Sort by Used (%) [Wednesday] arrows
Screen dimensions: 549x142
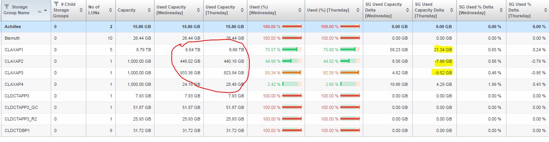(300, 10)
